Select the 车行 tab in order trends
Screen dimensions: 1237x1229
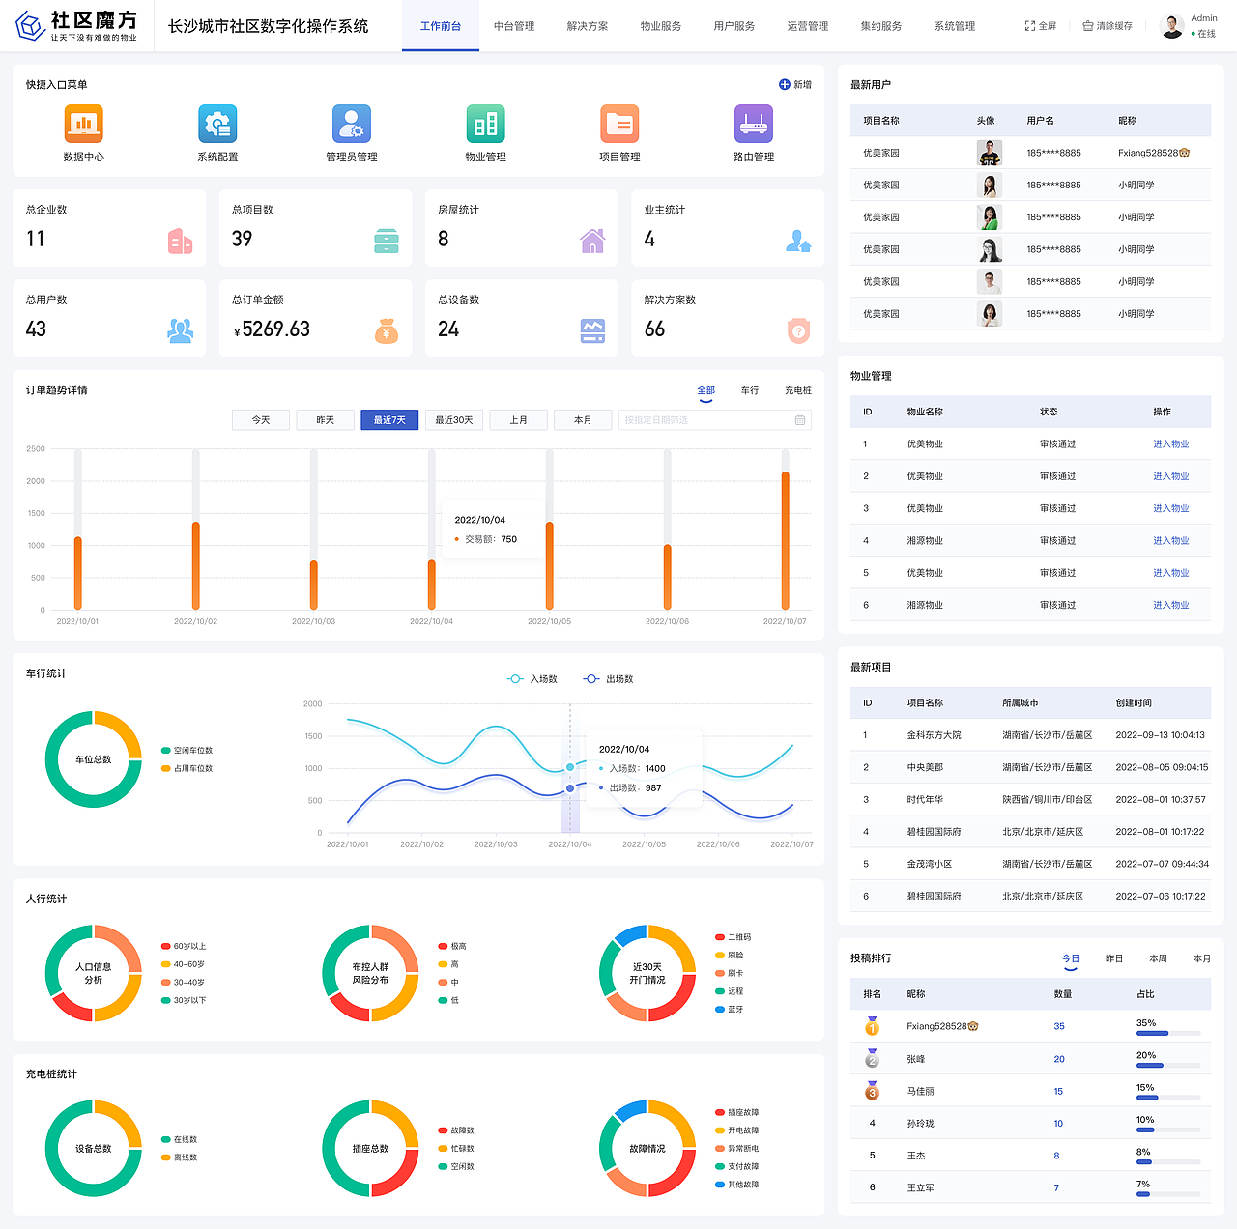(x=750, y=390)
